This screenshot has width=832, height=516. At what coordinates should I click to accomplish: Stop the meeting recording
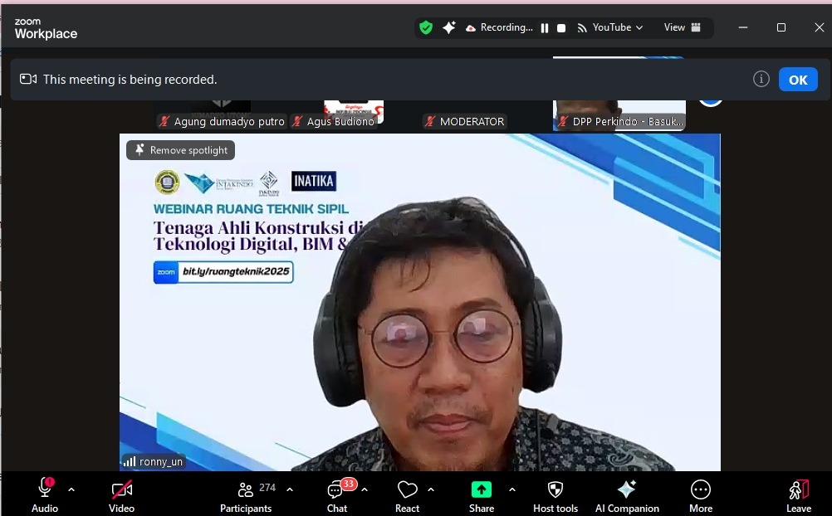(561, 27)
